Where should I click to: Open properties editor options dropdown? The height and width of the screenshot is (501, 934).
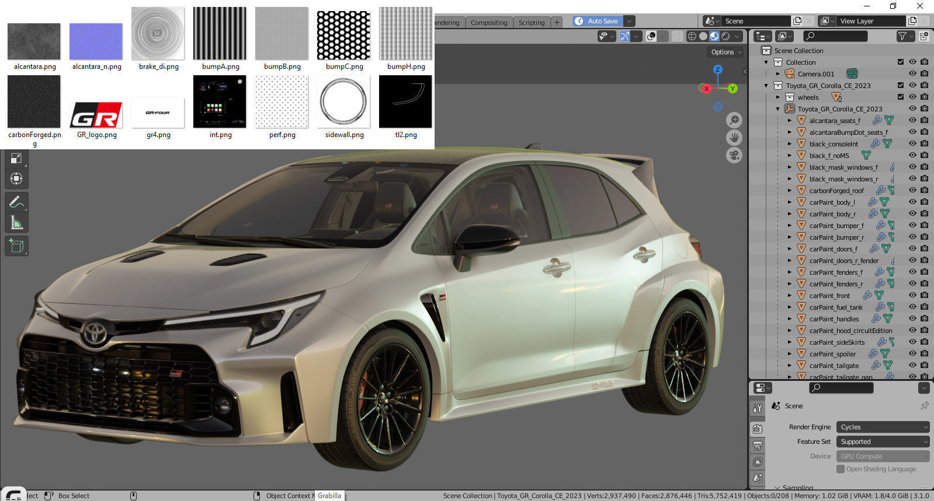click(924, 388)
